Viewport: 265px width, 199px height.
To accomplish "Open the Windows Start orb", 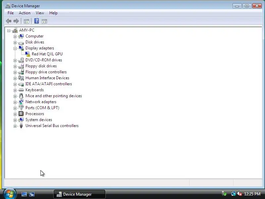I will (10, 194).
